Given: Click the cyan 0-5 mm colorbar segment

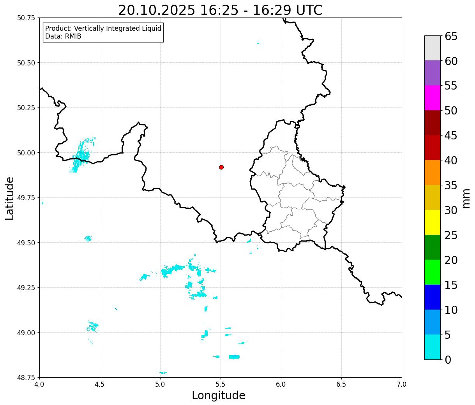Looking at the screenshot, I should coord(433,347).
